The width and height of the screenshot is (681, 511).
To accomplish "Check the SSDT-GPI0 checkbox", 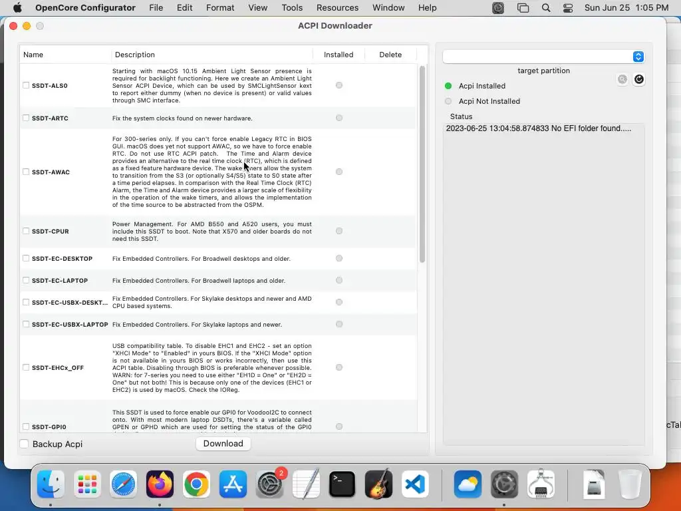I will [26, 426].
